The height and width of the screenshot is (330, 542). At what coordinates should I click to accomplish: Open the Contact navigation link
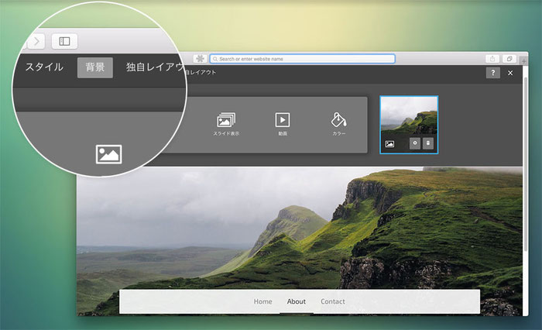tap(332, 301)
